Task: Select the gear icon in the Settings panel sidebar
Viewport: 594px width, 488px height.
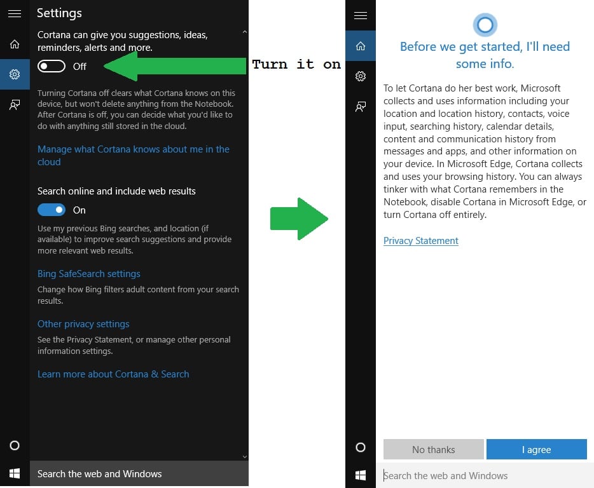Action: (15, 74)
